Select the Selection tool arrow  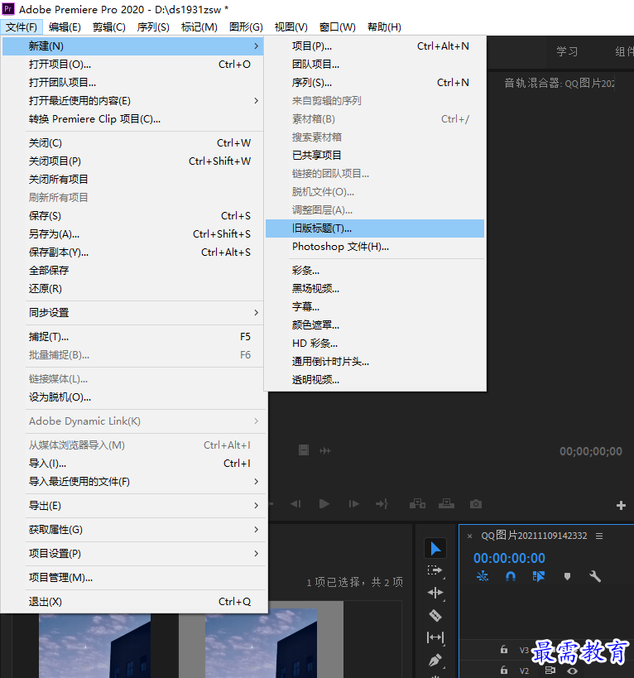pyautogui.click(x=435, y=548)
